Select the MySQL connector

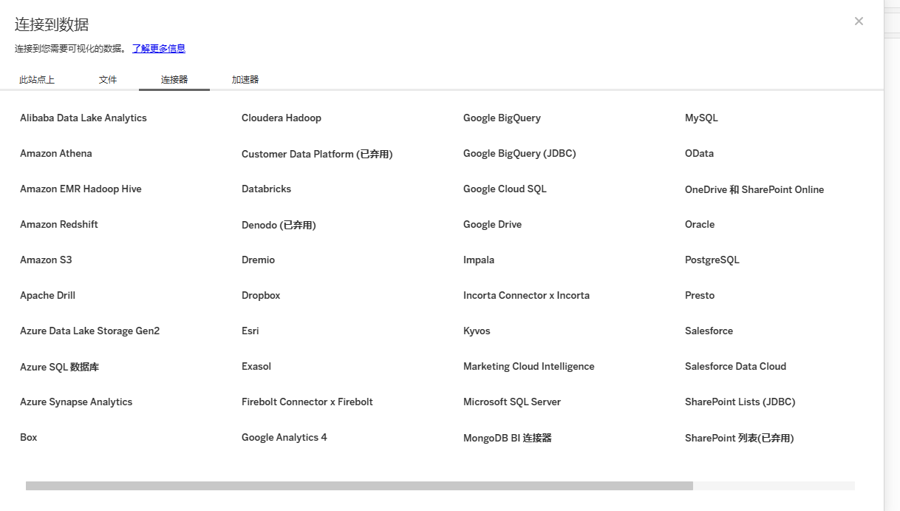click(x=701, y=118)
